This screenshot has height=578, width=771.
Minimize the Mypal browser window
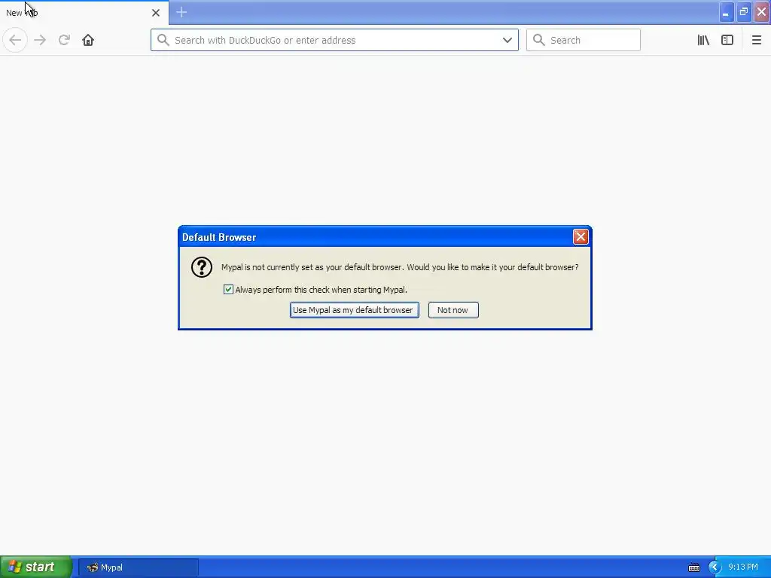[726, 12]
